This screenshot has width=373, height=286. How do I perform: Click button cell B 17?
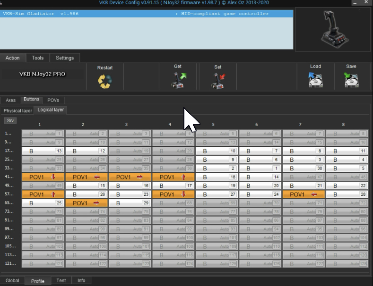pyautogui.click(x=173, y=185)
